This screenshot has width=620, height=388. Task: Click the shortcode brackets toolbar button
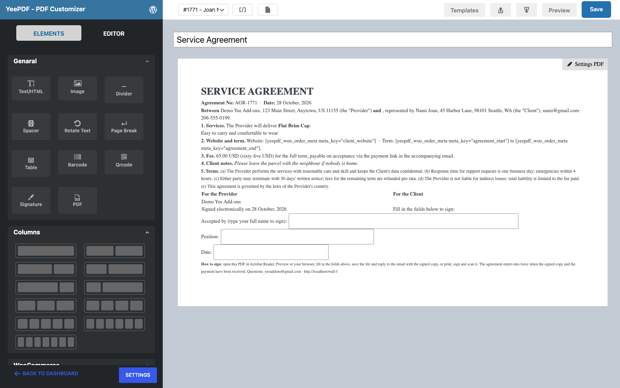click(243, 10)
